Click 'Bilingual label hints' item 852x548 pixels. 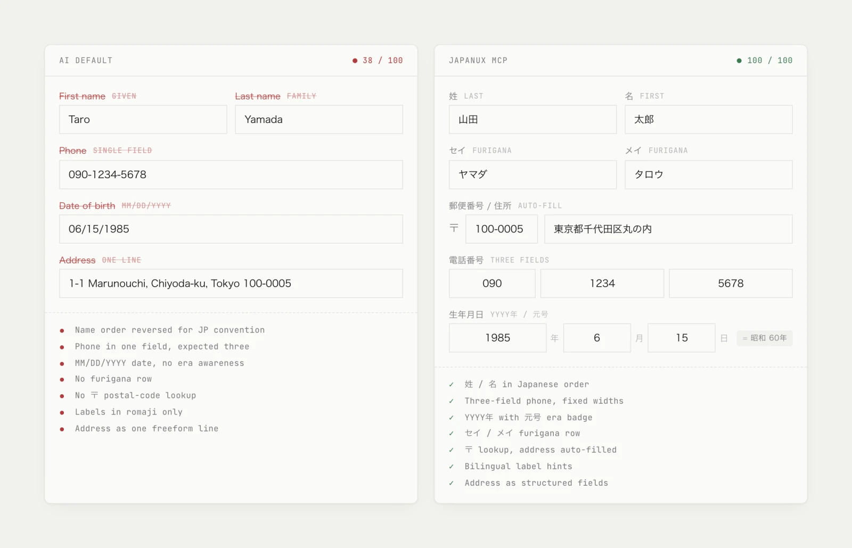coord(518,466)
